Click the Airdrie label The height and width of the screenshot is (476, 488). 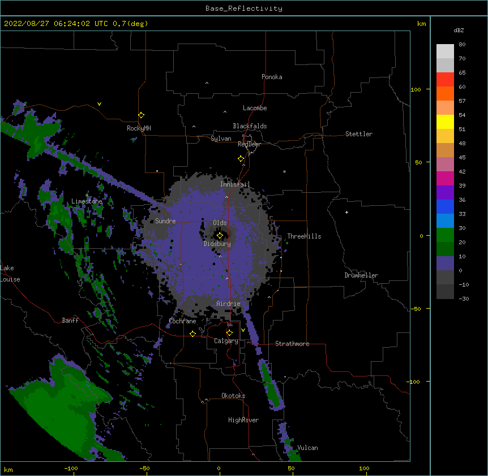[229, 304]
